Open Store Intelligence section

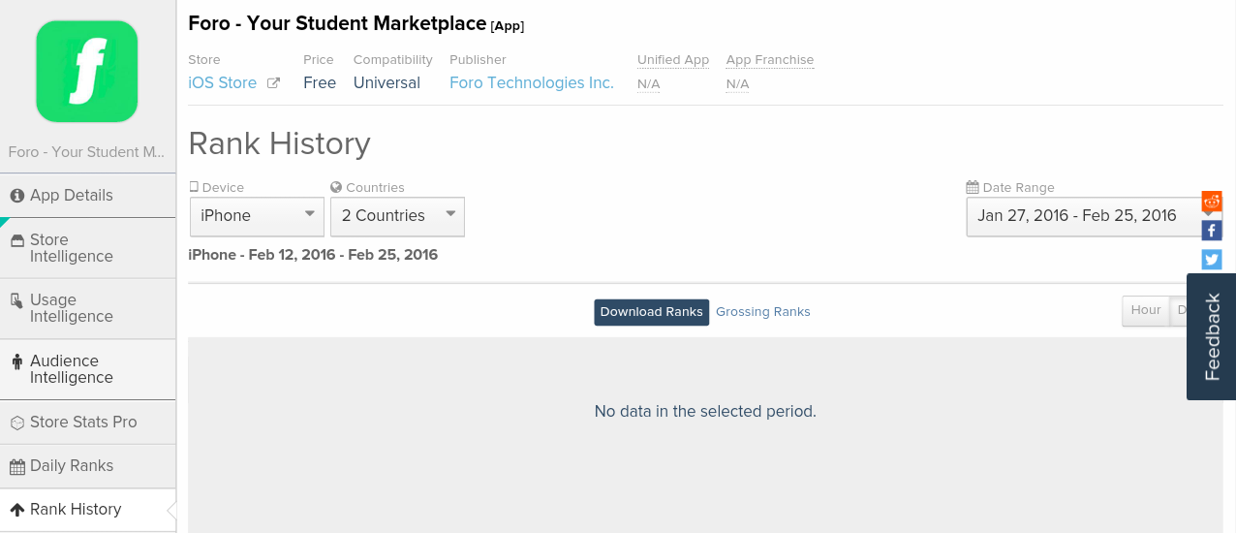click(x=72, y=248)
